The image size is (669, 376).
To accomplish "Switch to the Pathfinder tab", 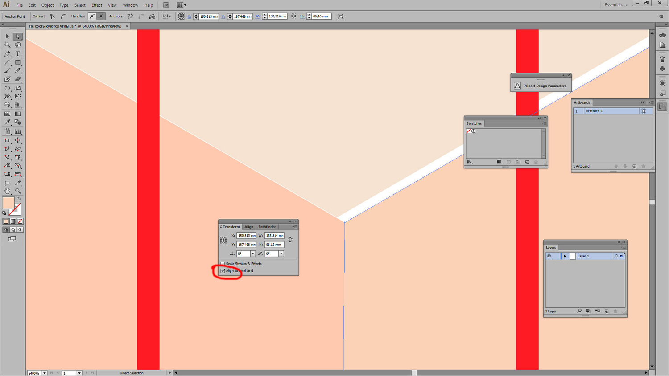I will (x=267, y=227).
